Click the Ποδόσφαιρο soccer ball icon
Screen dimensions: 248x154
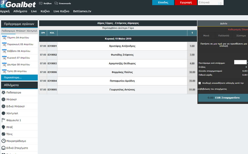[x=3, y=92]
